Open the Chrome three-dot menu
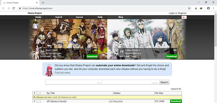Viewport: 217px width, 103px height. pos(214,8)
